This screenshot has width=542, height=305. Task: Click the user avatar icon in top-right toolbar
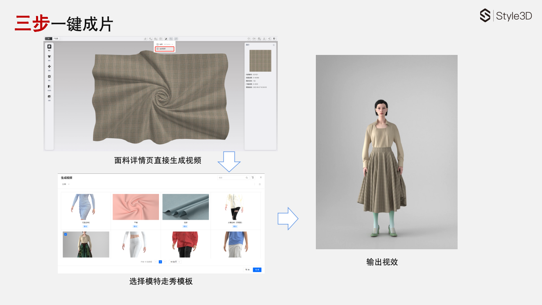[264, 39]
